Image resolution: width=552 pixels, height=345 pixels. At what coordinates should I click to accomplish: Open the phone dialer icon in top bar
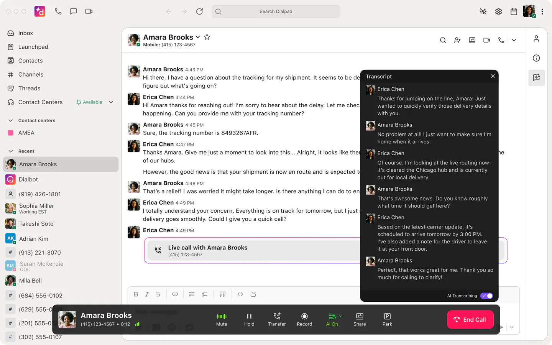point(58,11)
